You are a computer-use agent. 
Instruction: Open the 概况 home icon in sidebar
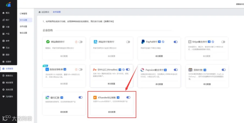4,13
